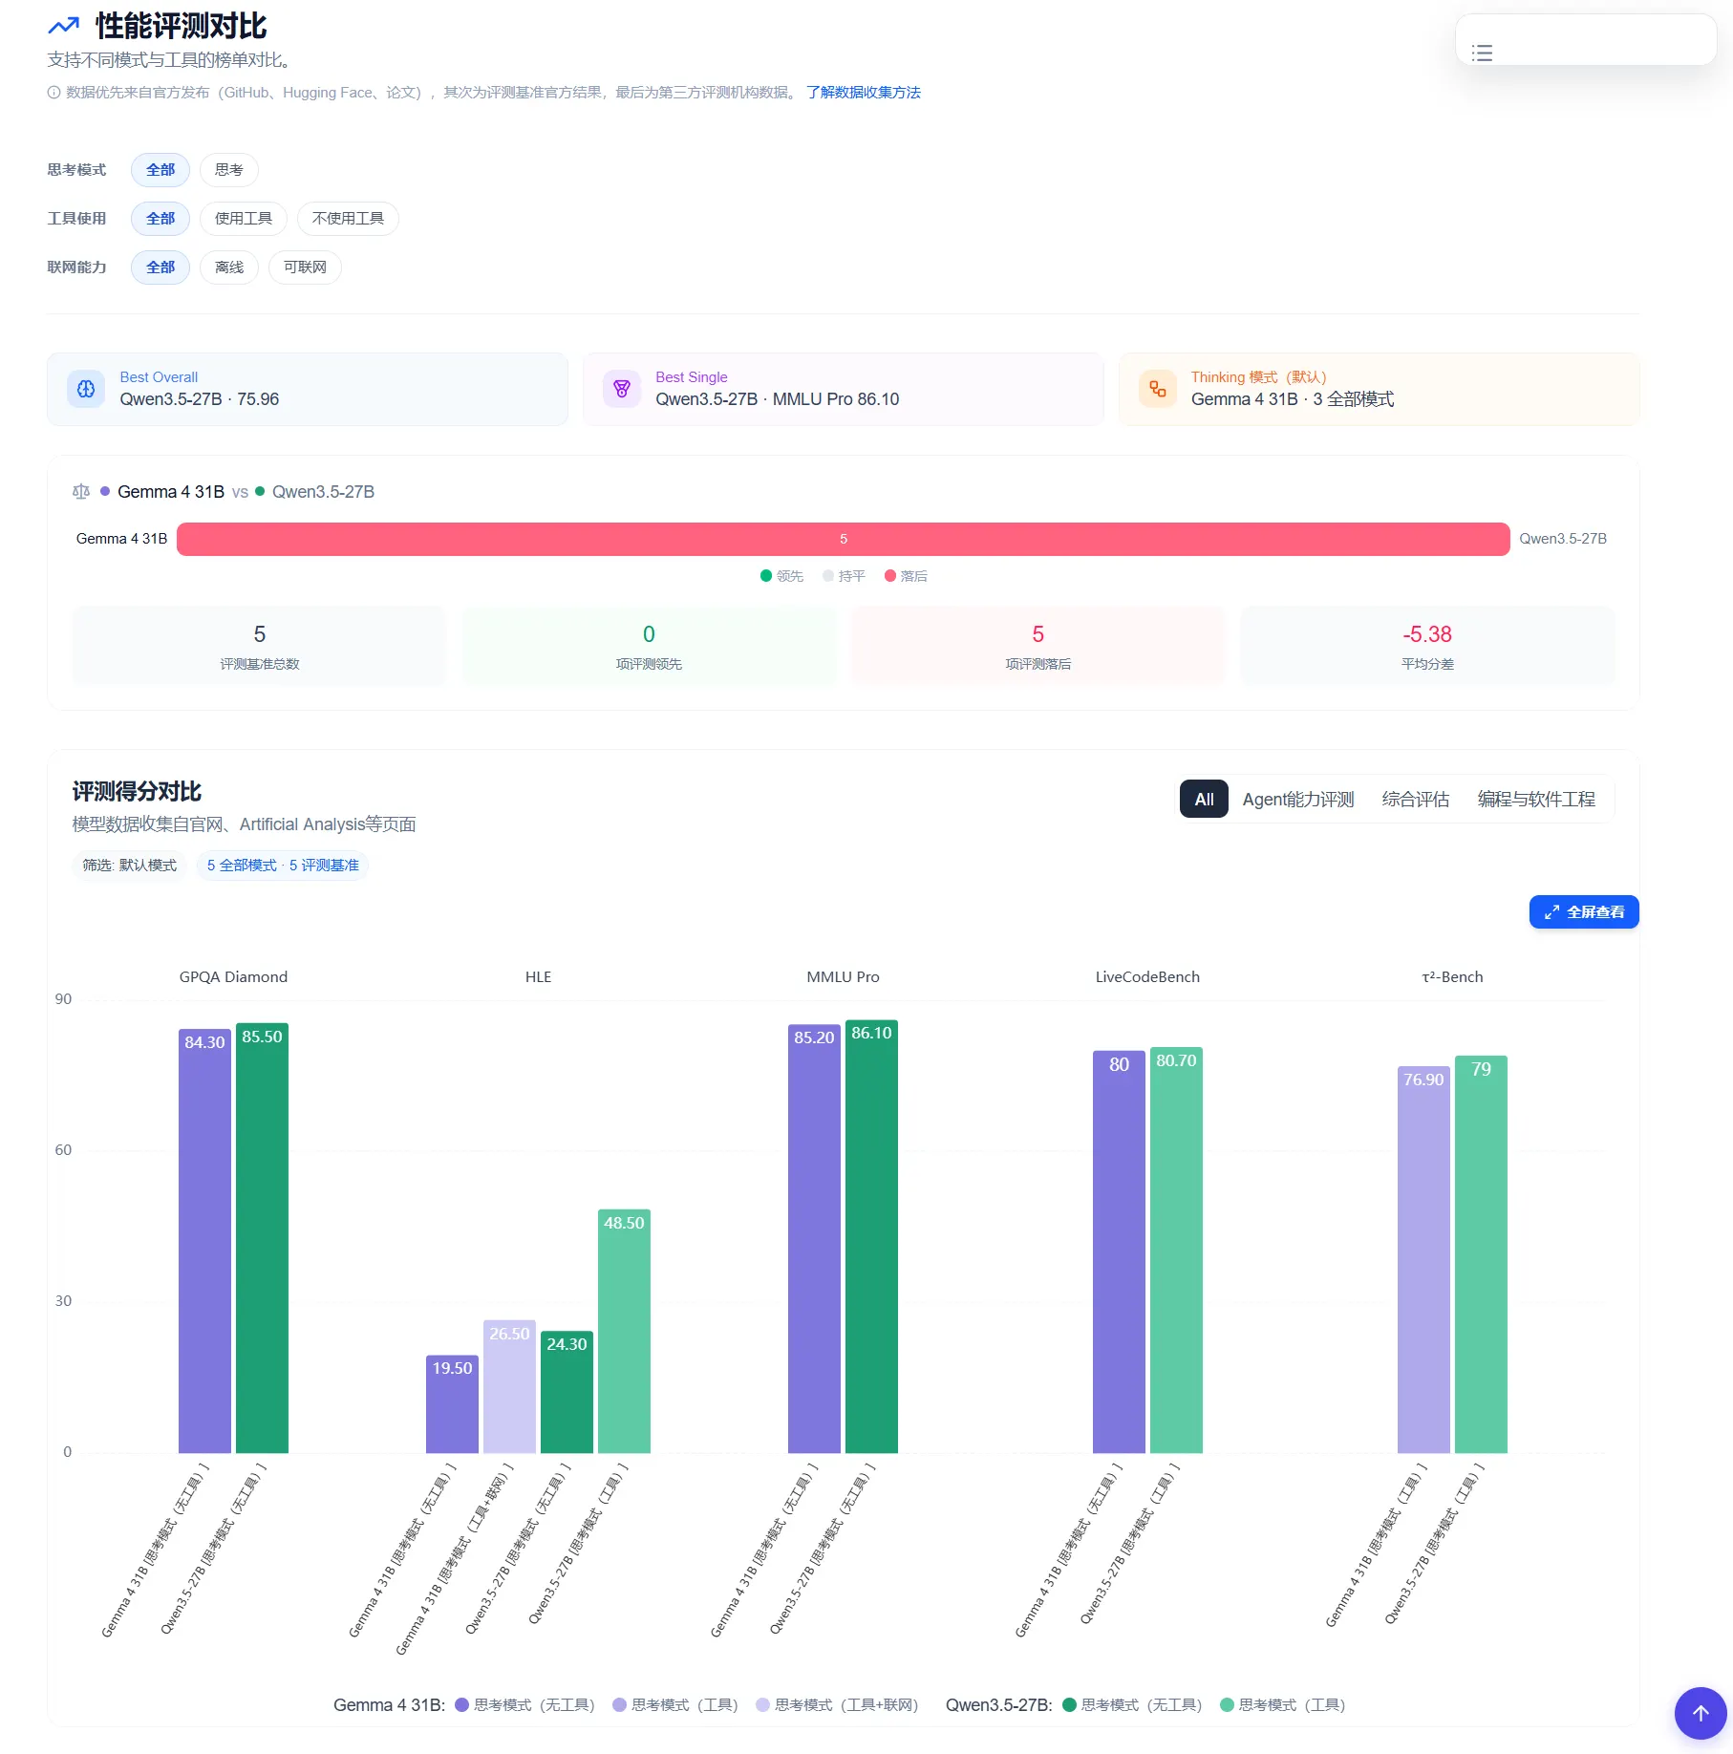This screenshot has width=1733, height=1754.
Task: Click the red Gemma vs Qwen comparison bar
Action: (843, 539)
